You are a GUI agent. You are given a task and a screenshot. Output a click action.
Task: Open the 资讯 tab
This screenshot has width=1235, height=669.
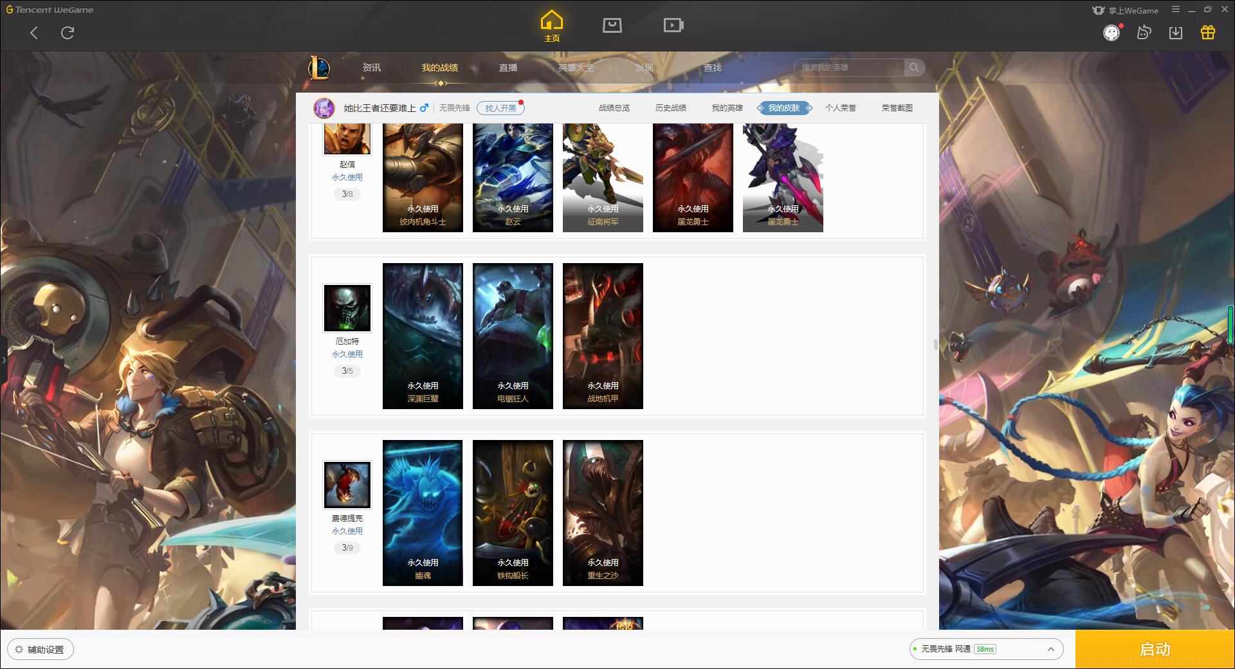(372, 68)
